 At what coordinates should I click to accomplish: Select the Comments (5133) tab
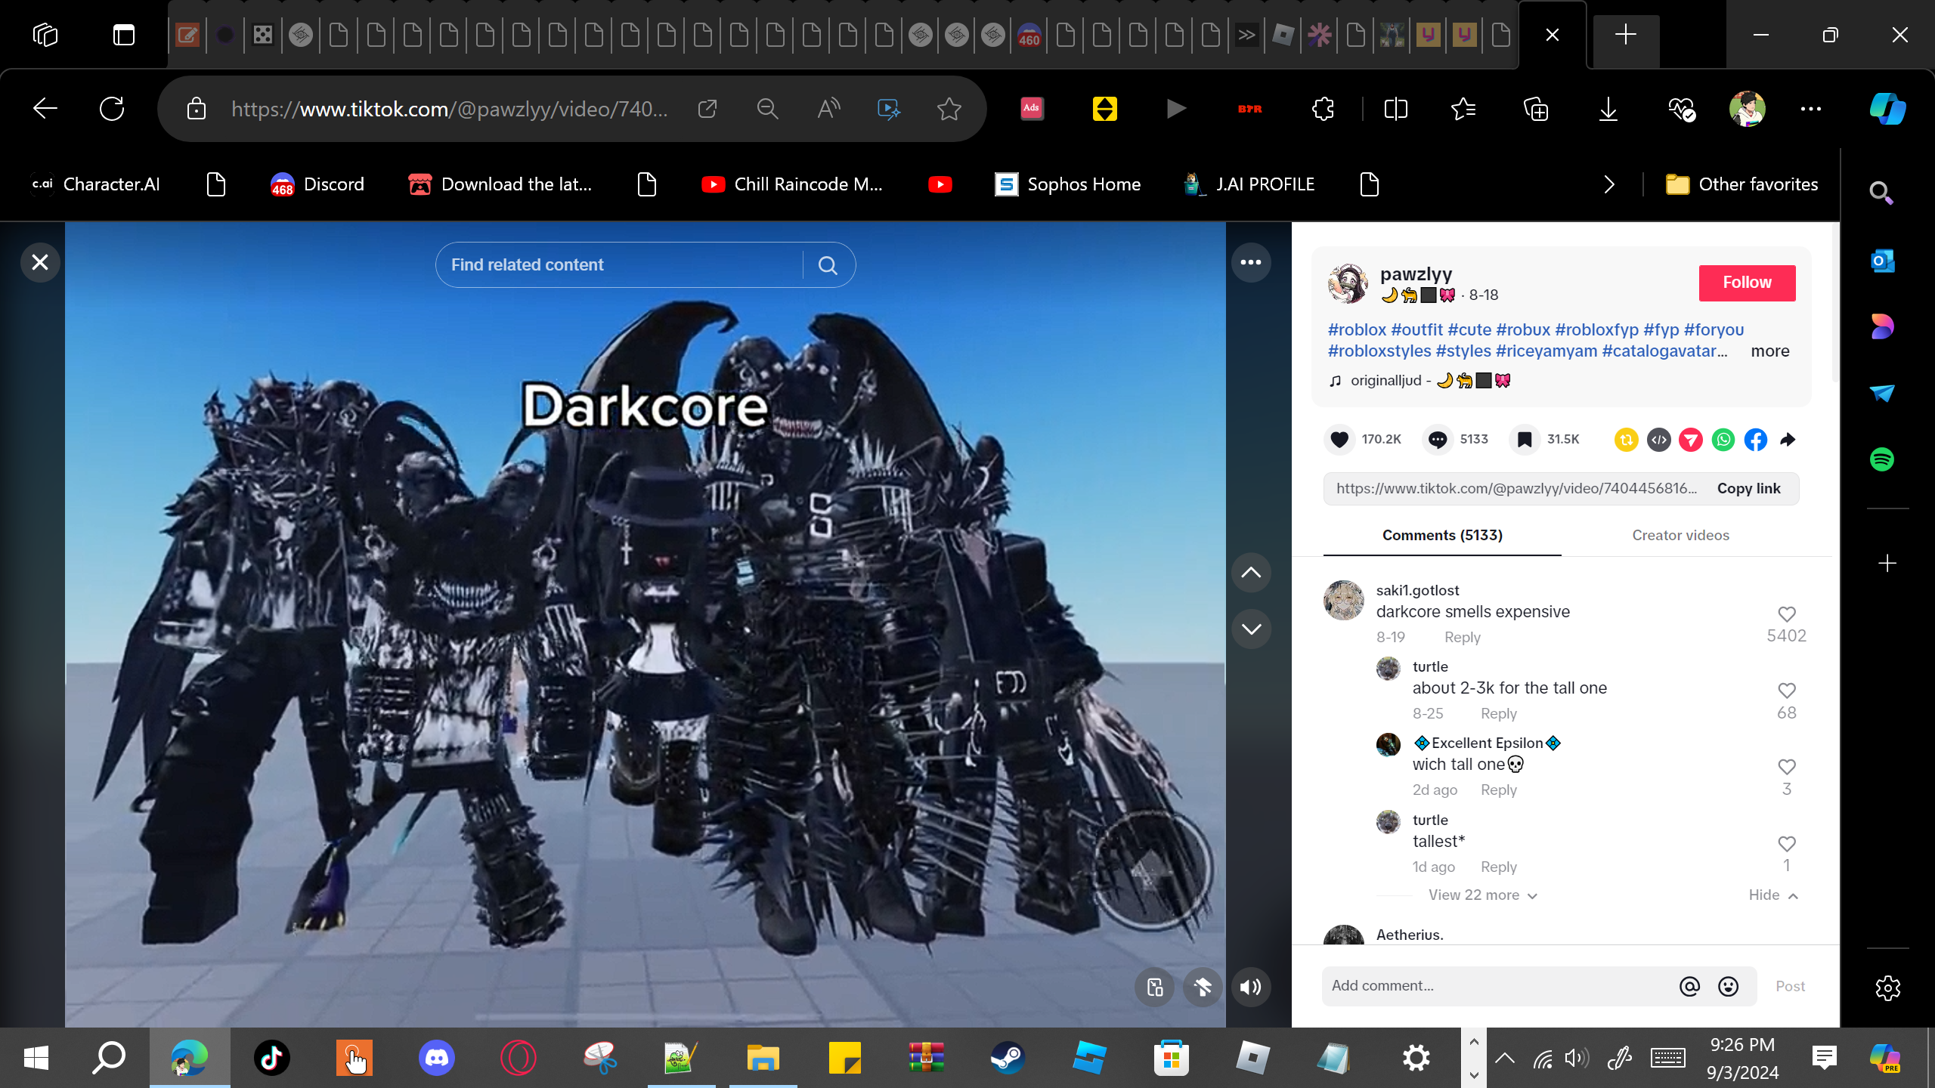point(1442,535)
